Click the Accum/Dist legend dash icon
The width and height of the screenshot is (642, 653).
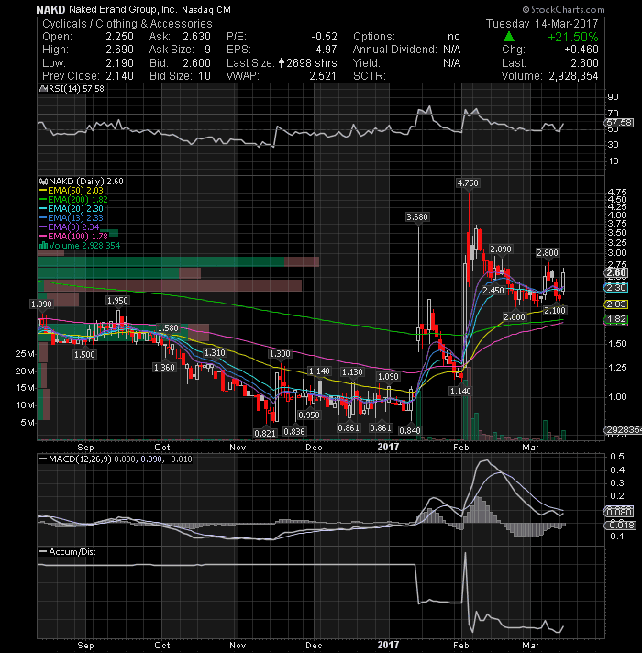pos(43,551)
